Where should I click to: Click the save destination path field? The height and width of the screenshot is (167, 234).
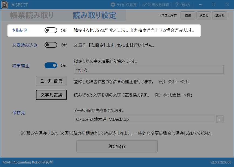point(144,119)
